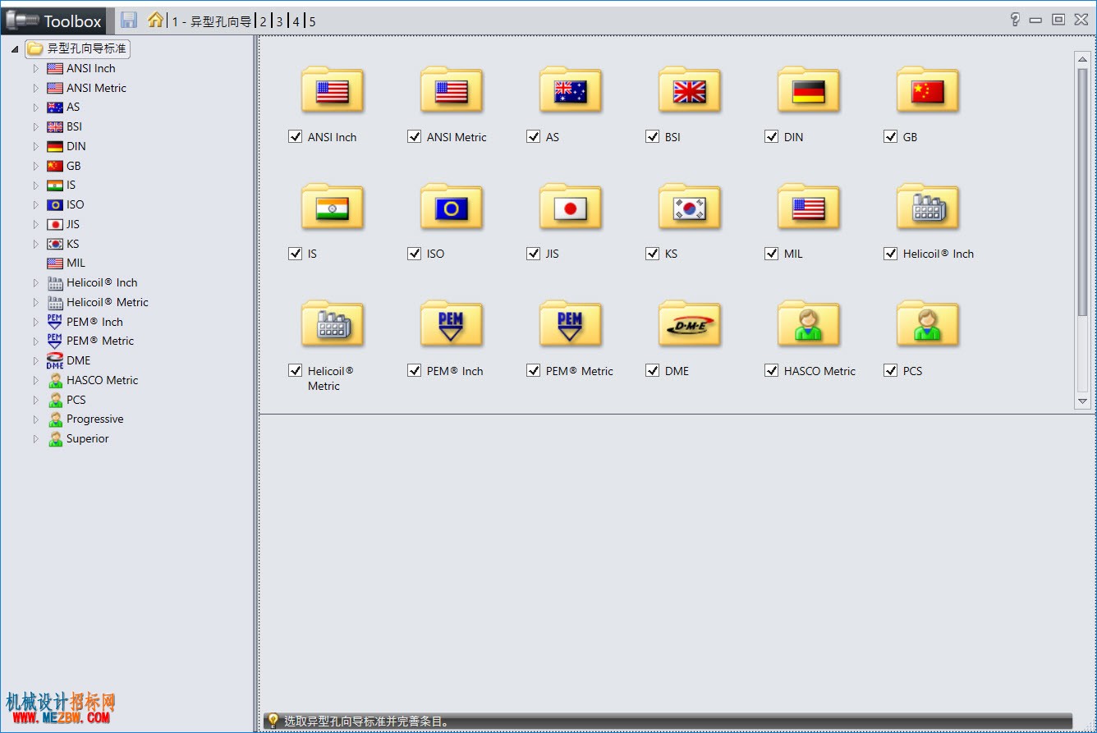This screenshot has width=1097, height=733.
Task: Select IS in the standards tree
Action: tap(71, 185)
